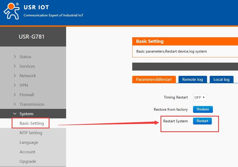
Task: Open the Upgrade page
Action: click(28, 161)
